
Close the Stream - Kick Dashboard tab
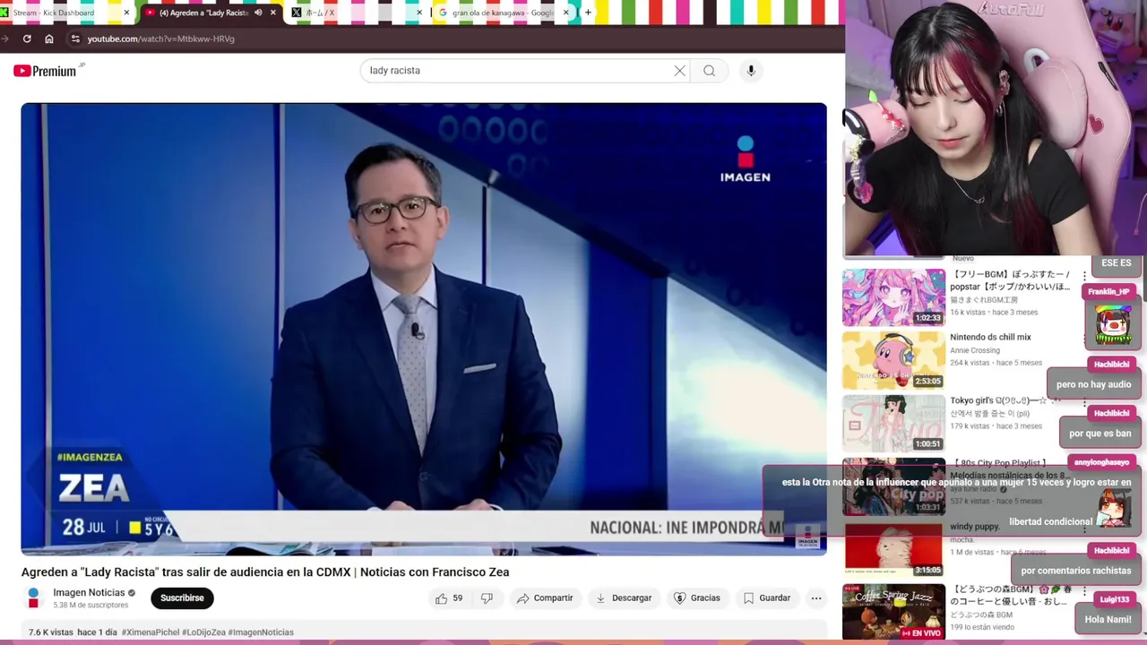click(x=126, y=13)
